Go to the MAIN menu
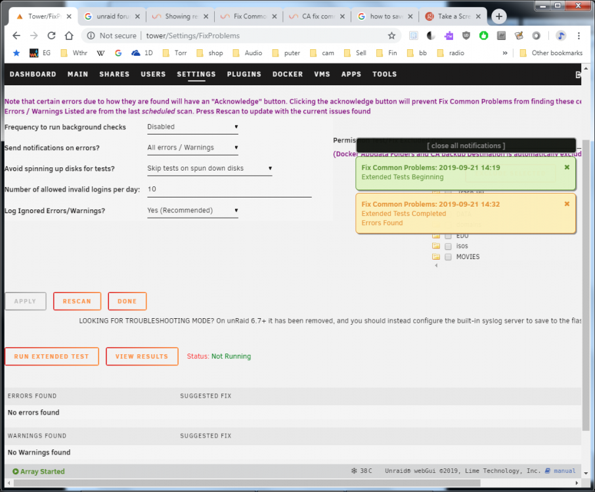The height and width of the screenshot is (492, 595). point(77,74)
